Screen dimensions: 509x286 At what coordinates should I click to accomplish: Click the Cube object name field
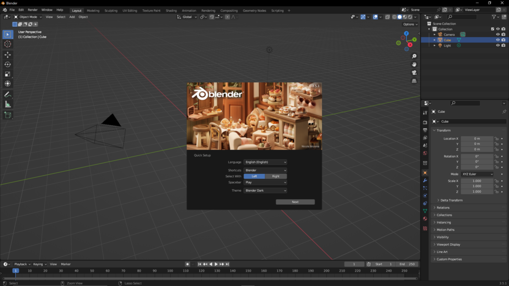pyautogui.click(x=473, y=122)
